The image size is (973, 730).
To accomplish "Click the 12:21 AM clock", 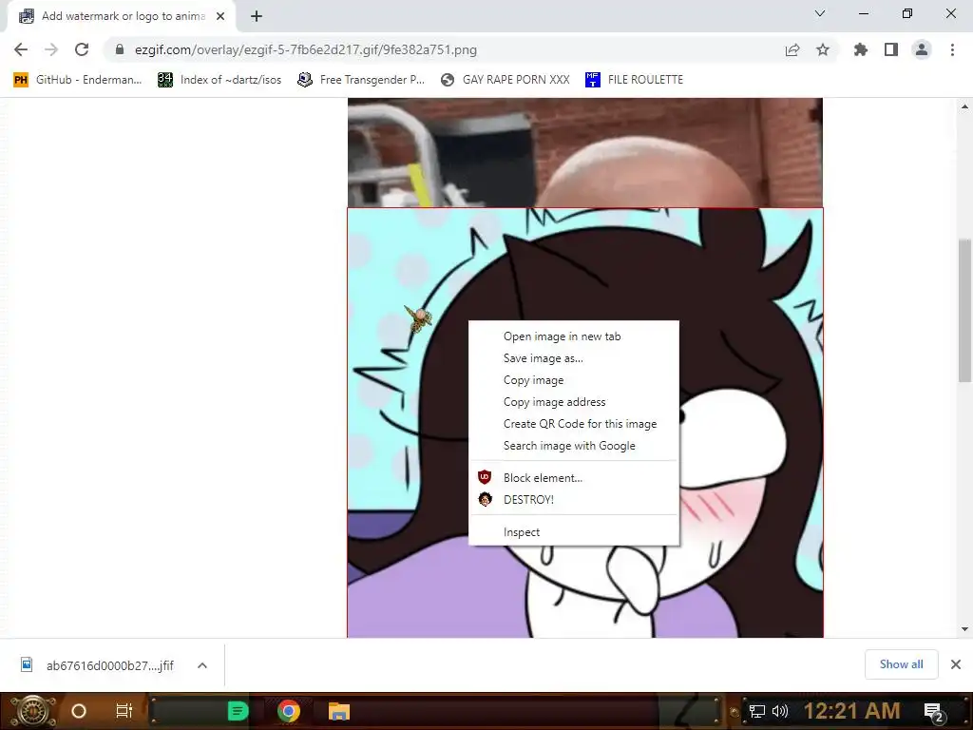I will (x=851, y=711).
